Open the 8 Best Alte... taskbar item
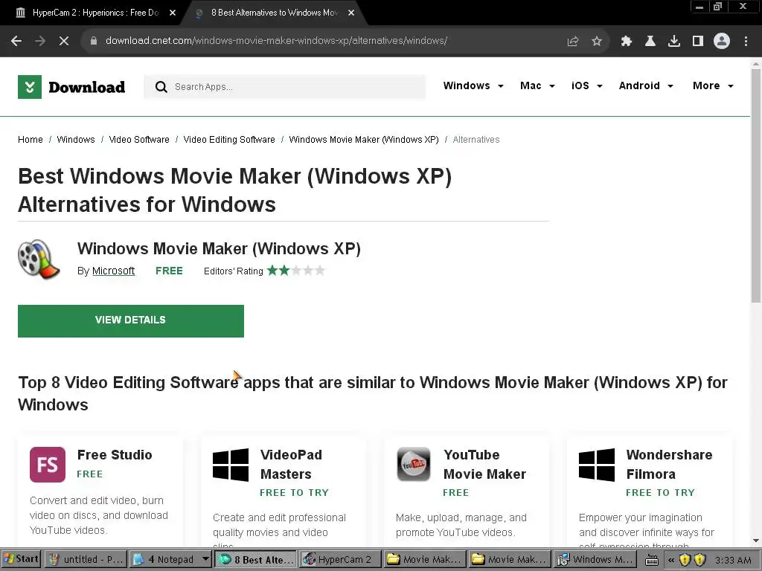 point(256,559)
